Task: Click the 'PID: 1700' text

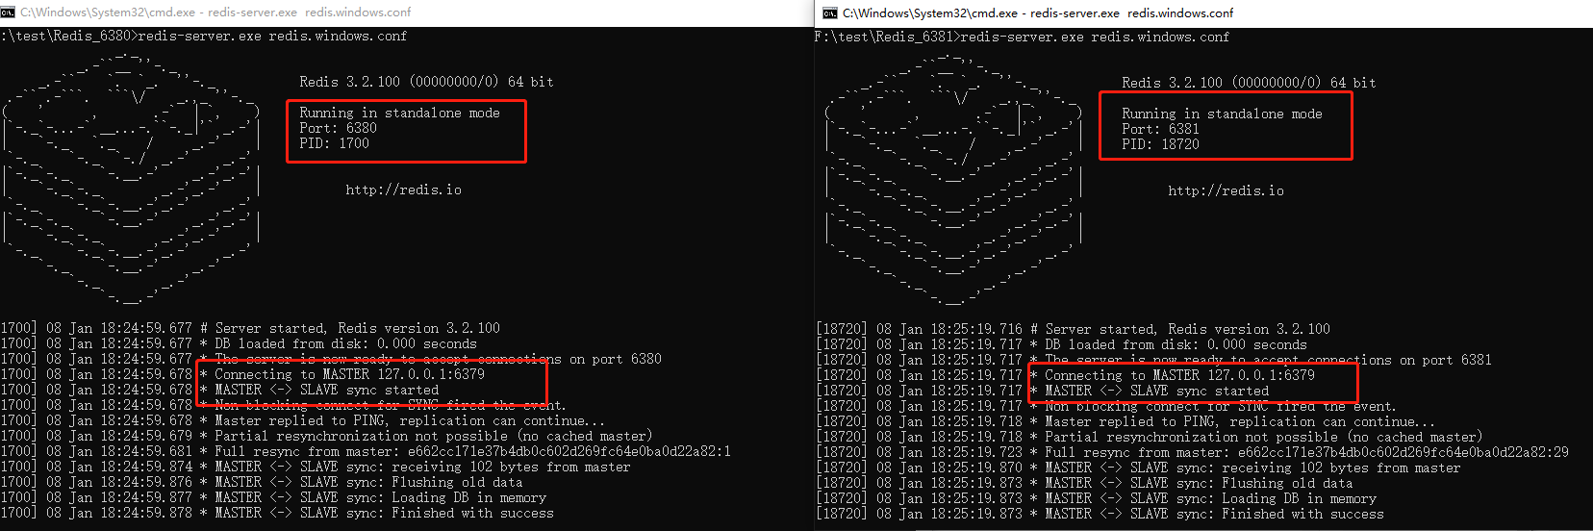Action: [334, 144]
